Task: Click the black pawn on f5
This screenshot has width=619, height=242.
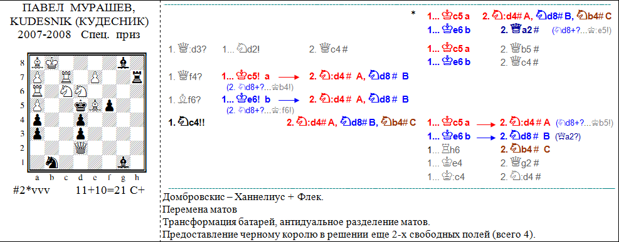Action: 109,105
